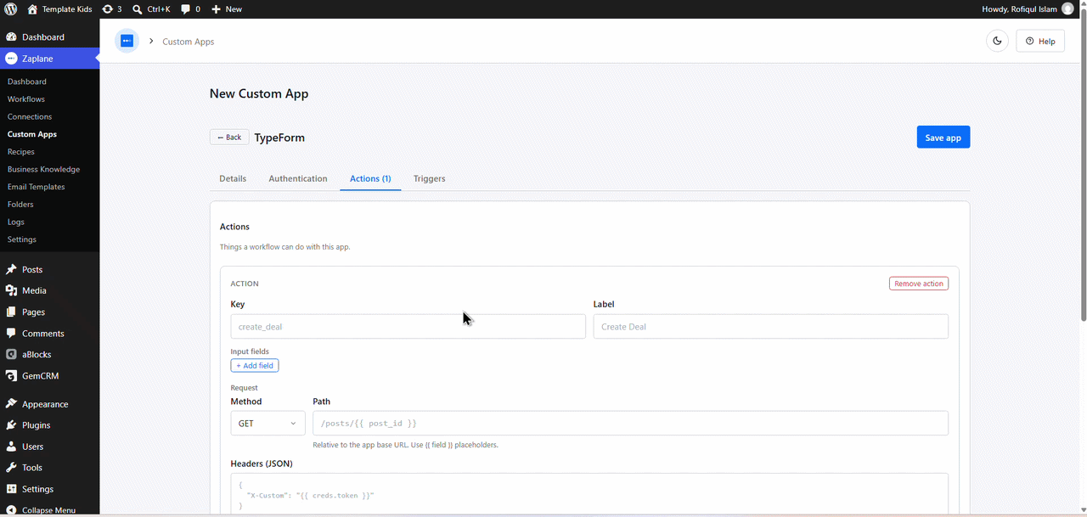1087x517 pixels.
Task: Click the aBlocks icon in sidebar
Action: point(11,354)
